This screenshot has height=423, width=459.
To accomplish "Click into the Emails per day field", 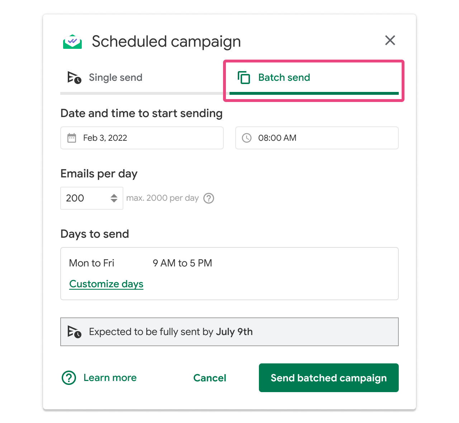I will click(85, 198).
